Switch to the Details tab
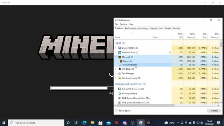The width and height of the screenshot is (224, 126). click(168, 28)
